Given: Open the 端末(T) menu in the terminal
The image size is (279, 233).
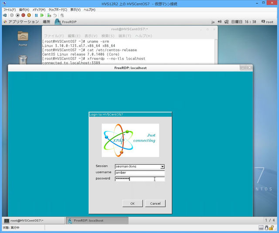Looking at the screenshot, I should pyautogui.click(x=125, y=36).
